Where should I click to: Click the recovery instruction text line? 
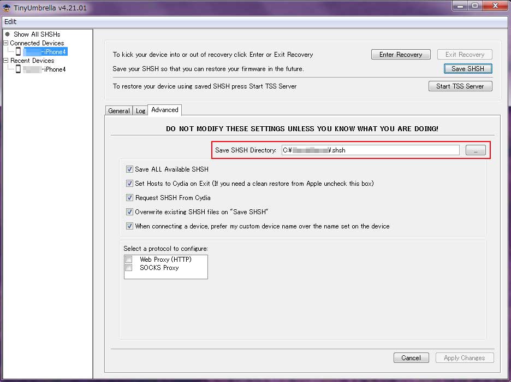pos(213,55)
